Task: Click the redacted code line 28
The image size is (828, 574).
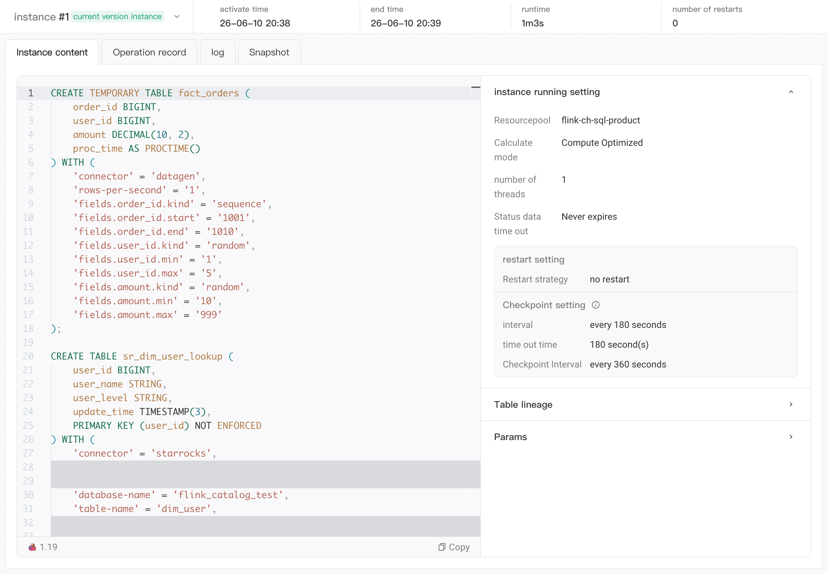Action: click(266, 467)
